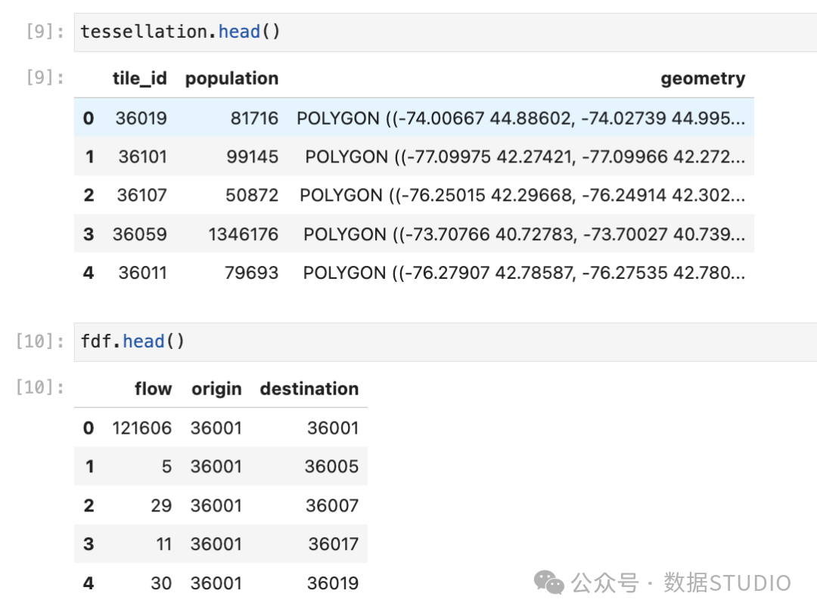Click the polygon geometry starting with -77.09975
The image size is (817, 615).
(525, 156)
